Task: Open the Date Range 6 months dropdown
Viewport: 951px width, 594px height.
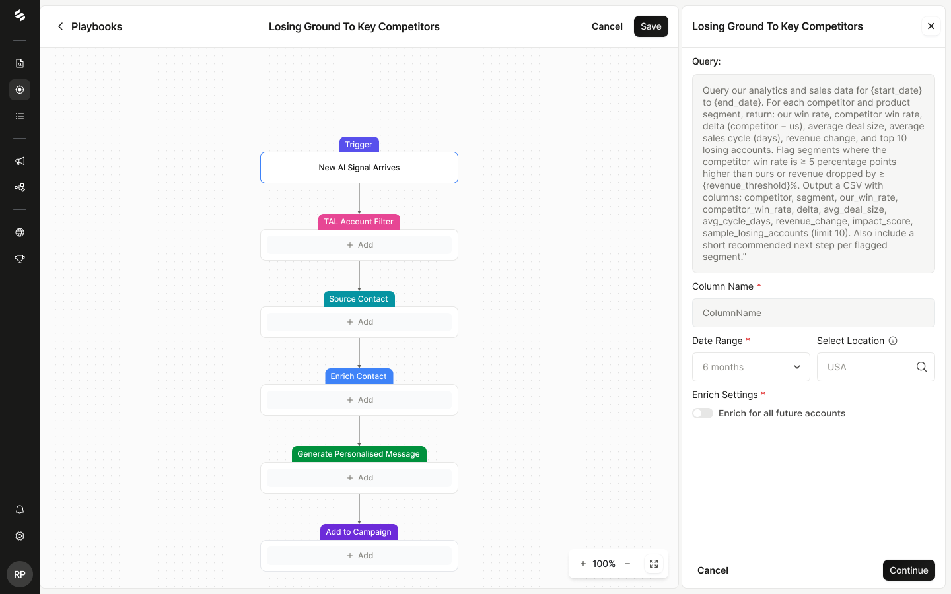Action: click(x=751, y=366)
